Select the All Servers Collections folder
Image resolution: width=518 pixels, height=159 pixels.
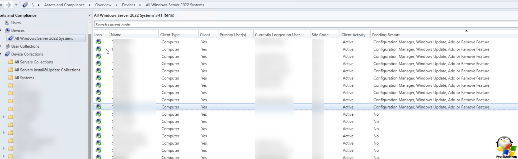coord(34,62)
